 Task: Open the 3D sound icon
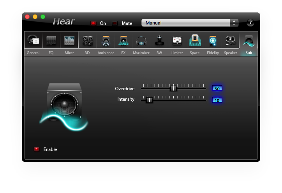pos(87,40)
